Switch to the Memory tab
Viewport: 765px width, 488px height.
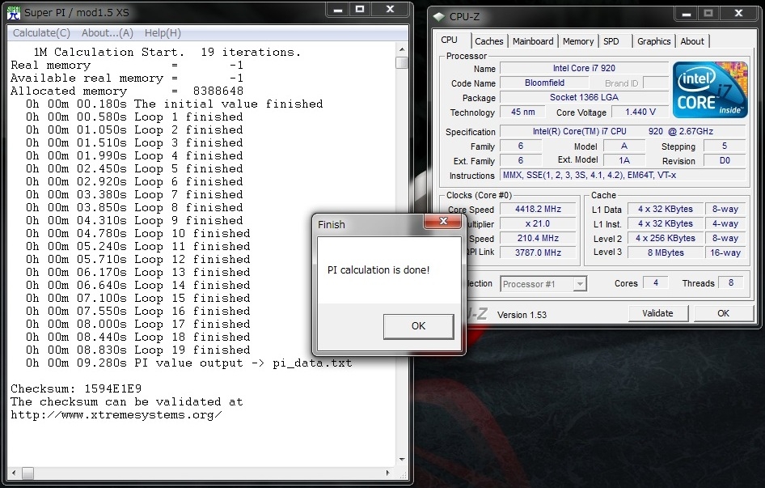pyautogui.click(x=578, y=41)
